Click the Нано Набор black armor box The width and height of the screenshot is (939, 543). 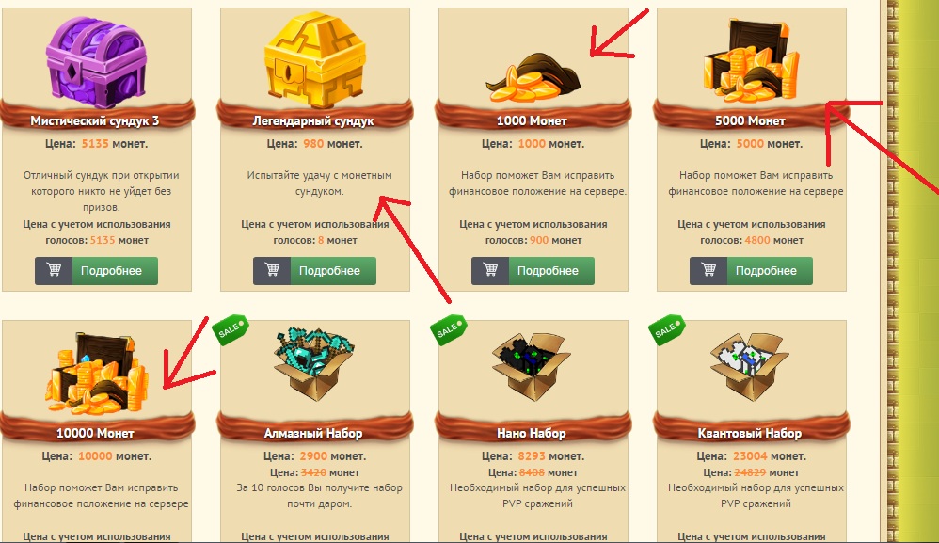click(x=533, y=366)
